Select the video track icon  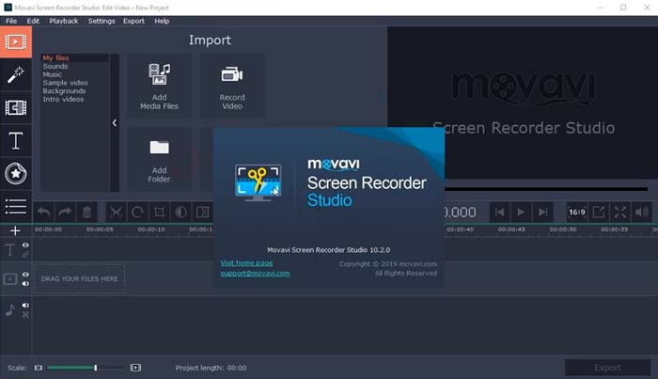pos(10,279)
